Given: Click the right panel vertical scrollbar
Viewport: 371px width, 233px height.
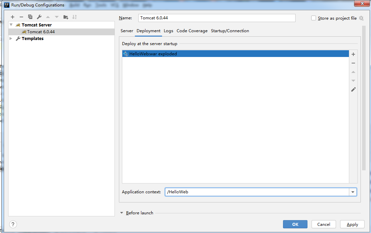Looking at the screenshot, I should click(x=364, y=98).
